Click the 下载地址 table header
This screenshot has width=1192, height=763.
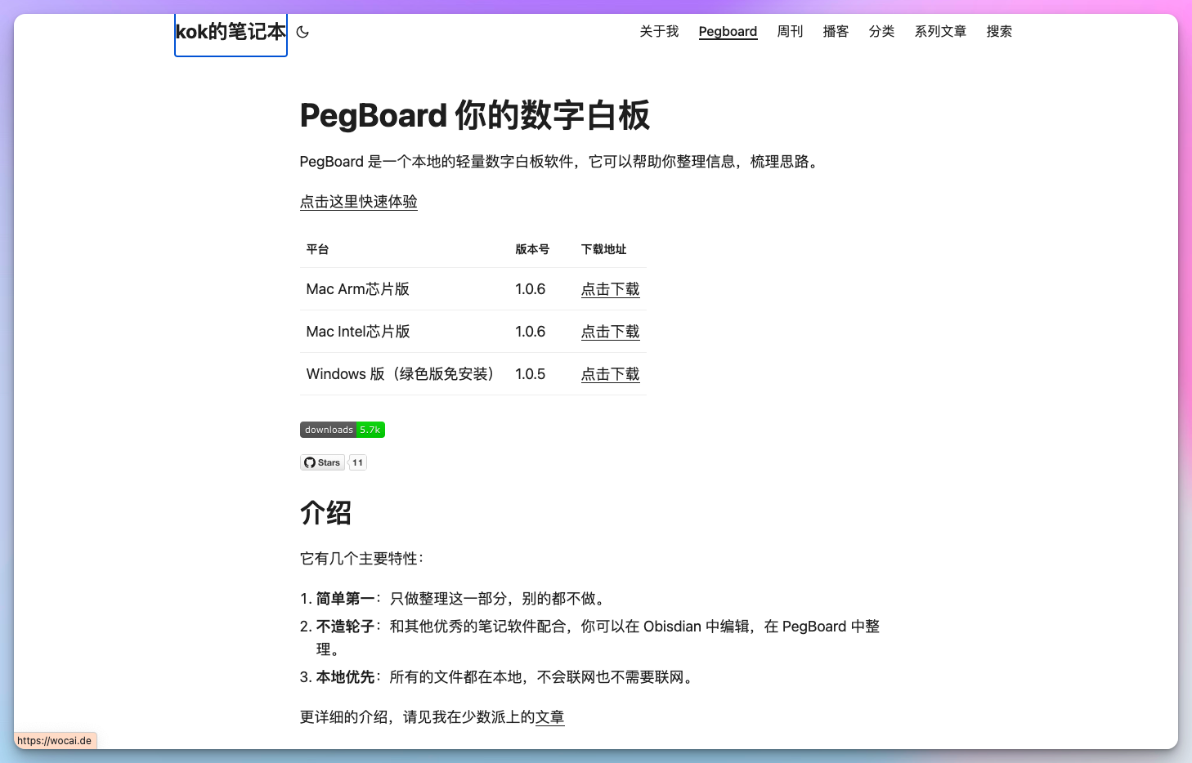pos(603,249)
